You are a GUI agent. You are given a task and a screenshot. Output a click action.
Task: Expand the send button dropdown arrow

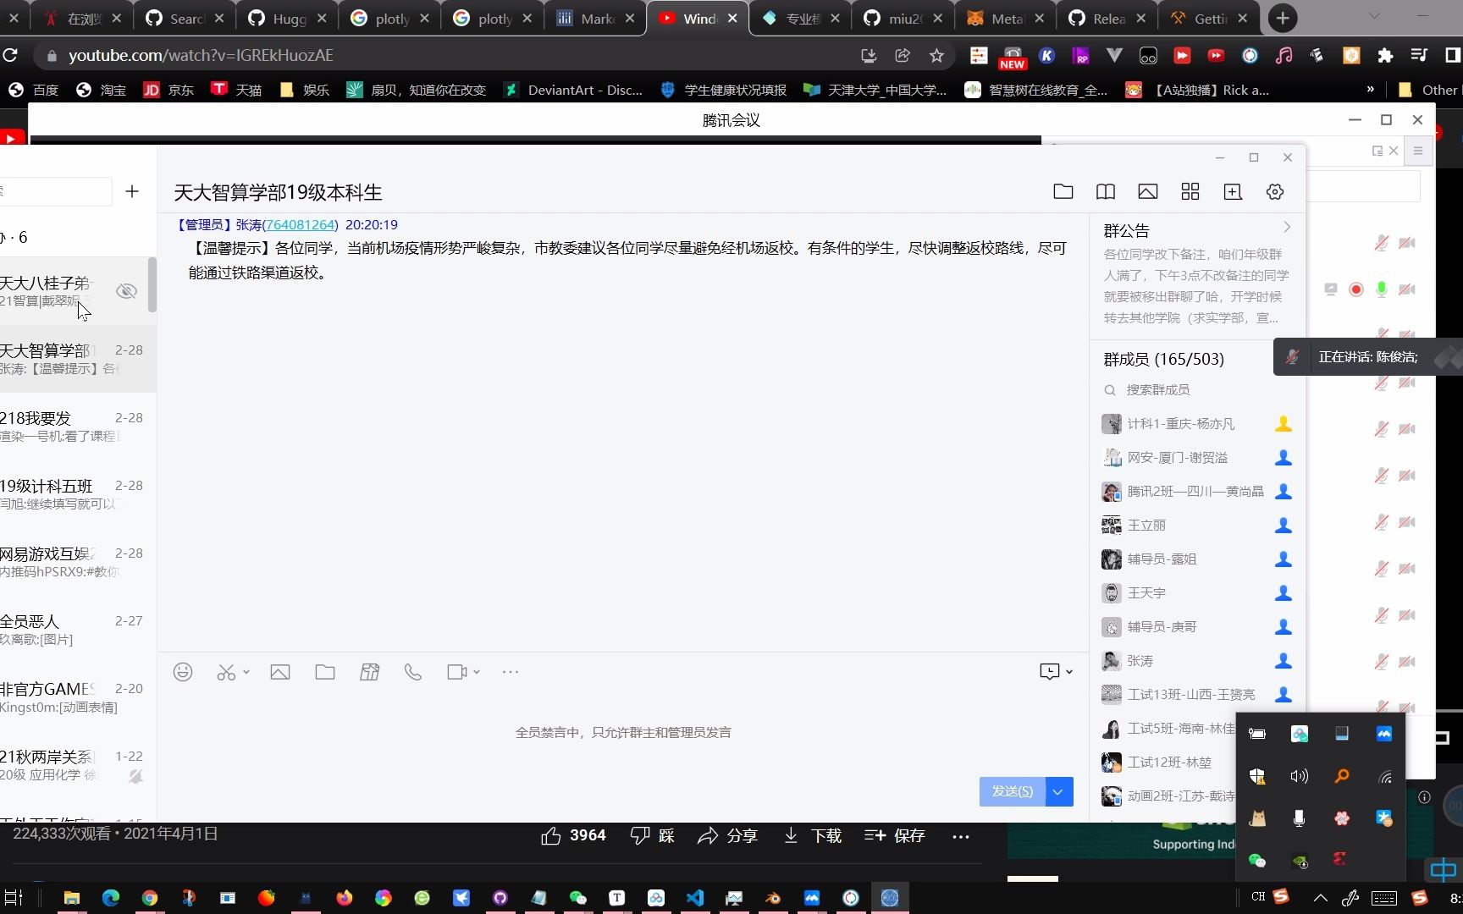[x=1058, y=791]
